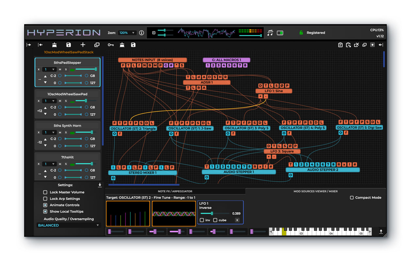Select the G: ALL MACROS 1 node
Image resolution: width=411 pixels, height=258 pixels.
(x=226, y=60)
